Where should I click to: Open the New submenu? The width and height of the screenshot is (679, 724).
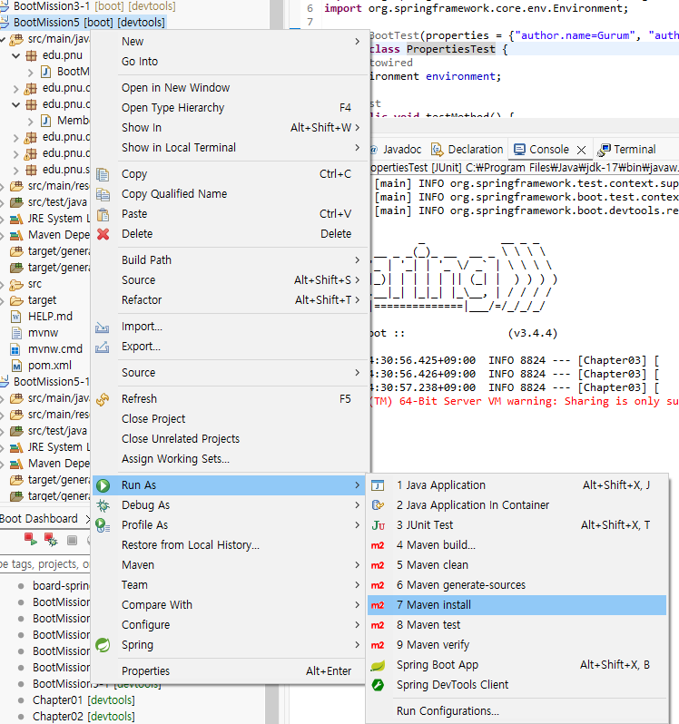coord(231,42)
